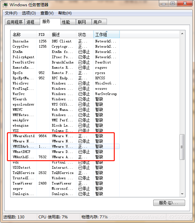Select the WbioSrvc service row
Screen dimensions: 195x223
tap(65, 83)
